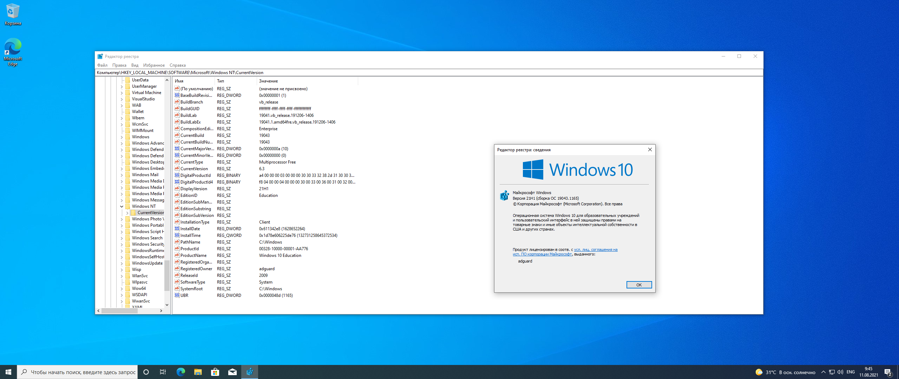Click the Windows Start button

tap(8, 372)
